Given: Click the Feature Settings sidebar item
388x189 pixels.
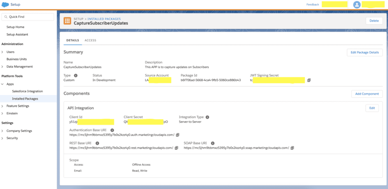Looking at the screenshot, I should [x=18, y=106].
